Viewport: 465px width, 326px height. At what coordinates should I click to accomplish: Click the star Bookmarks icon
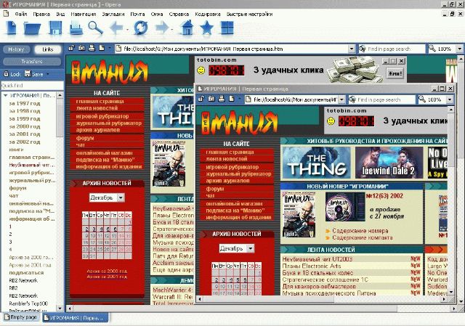coord(206,28)
